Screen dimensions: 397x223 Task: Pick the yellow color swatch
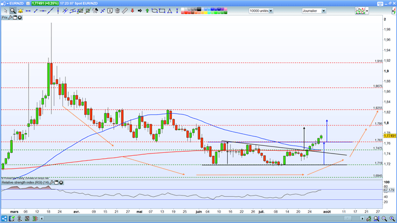pos(206,12)
